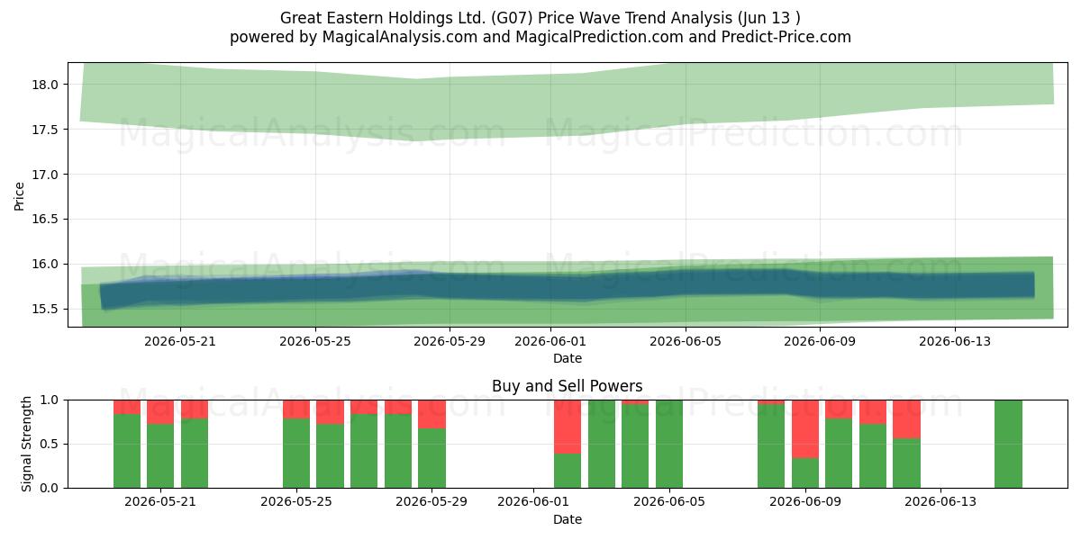1081x540 pixels.
Task: Click the 17.0 price tick label
Action: pos(45,175)
